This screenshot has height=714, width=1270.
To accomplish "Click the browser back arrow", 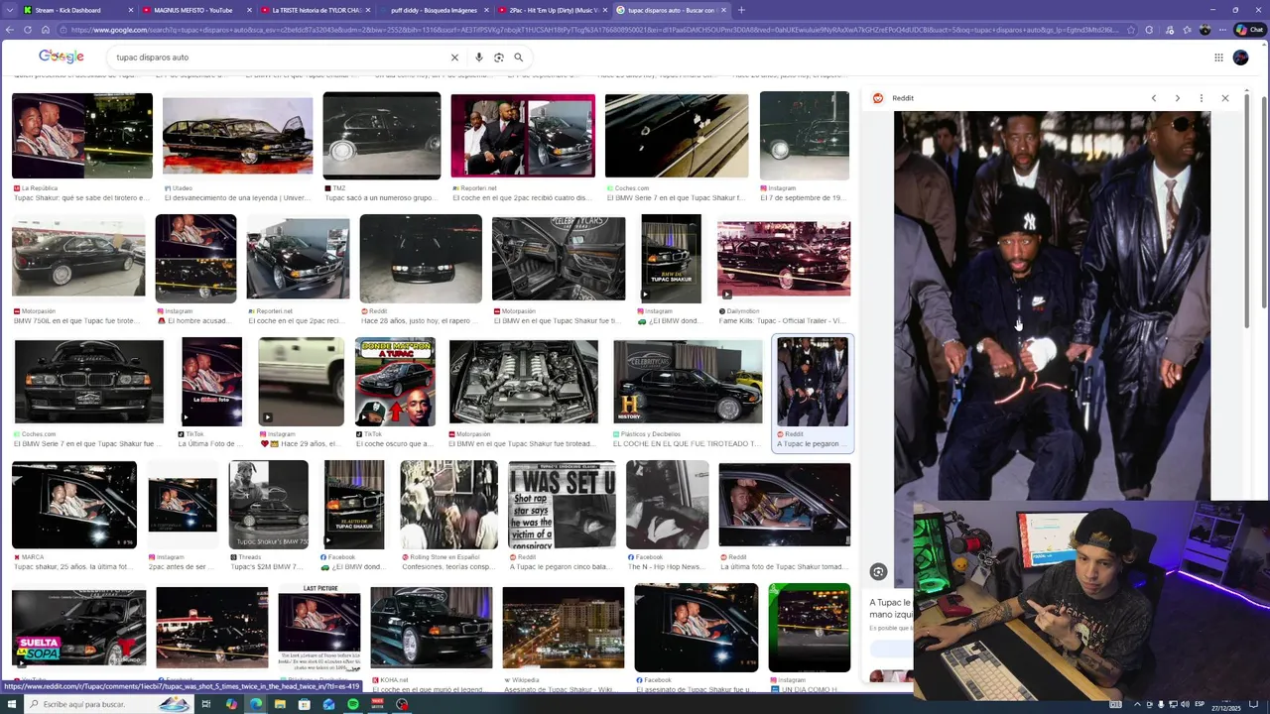I will coord(9,30).
